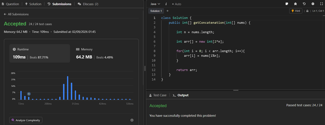Click the 'getConcatenation' method signature line
325x125 pixels.
click(x=209, y=23)
